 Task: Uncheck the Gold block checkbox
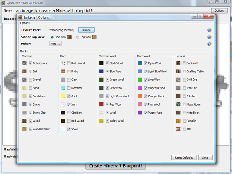(x=69, y=96)
